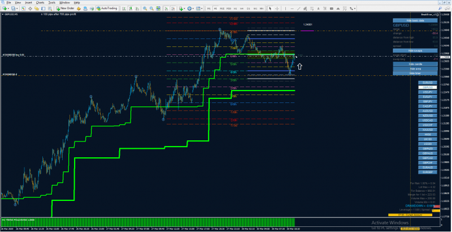The height and width of the screenshot is (232, 452).
Task: Click the Hide swaps button
Action: click(x=415, y=50)
